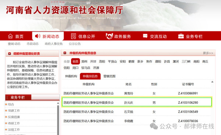Filter arbitrators by 许昌
This screenshot has width=221, height=135.
[x=167, y=62]
